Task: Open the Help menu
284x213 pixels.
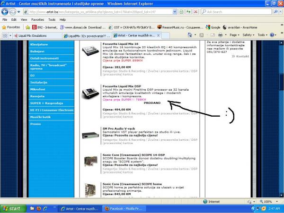Action: (62, 20)
